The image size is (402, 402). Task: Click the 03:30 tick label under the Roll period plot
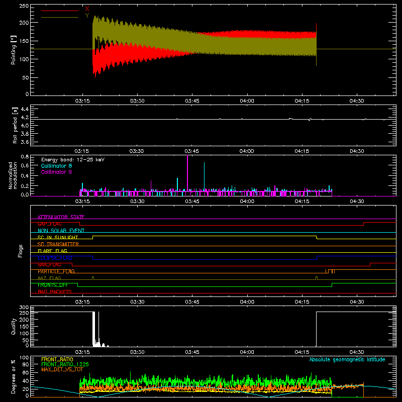click(x=137, y=151)
